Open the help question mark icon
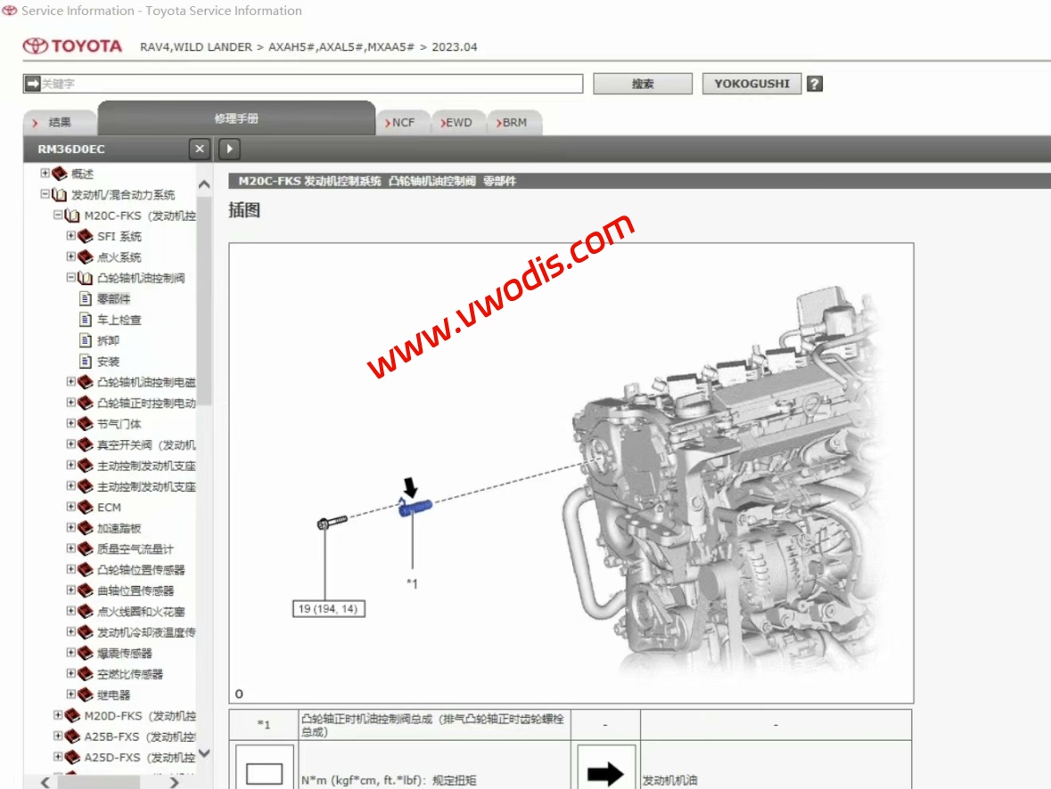This screenshot has width=1051, height=789. (x=816, y=83)
